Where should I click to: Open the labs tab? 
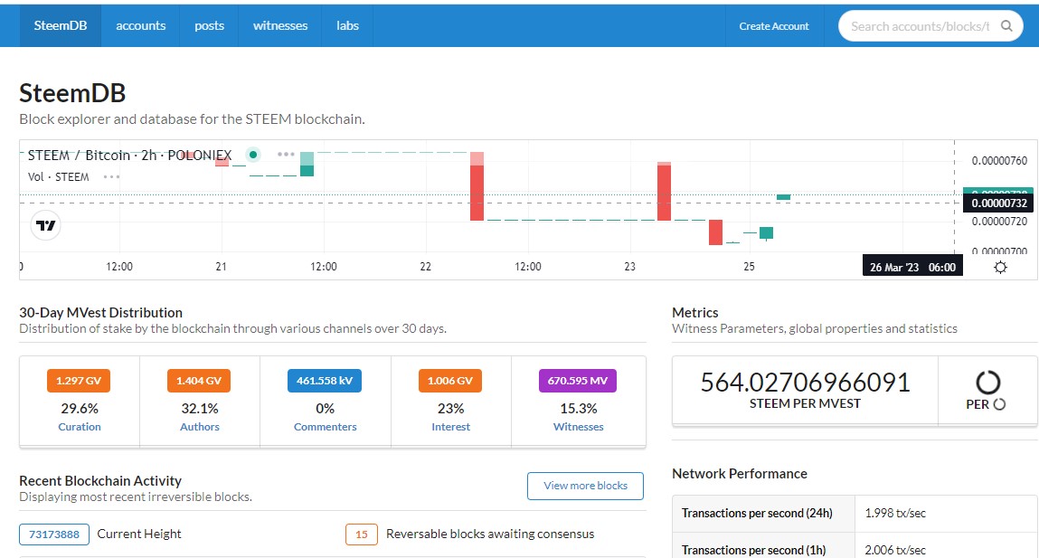pyautogui.click(x=347, y=25)
